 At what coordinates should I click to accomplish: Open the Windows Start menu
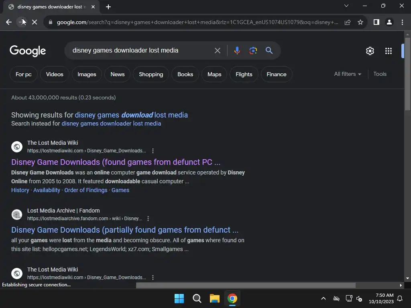(x=179, y=298)
